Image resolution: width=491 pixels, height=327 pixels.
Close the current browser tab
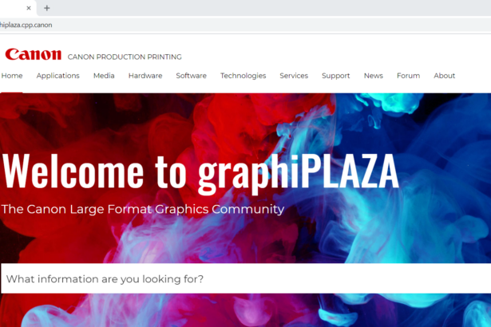point(29,8)
